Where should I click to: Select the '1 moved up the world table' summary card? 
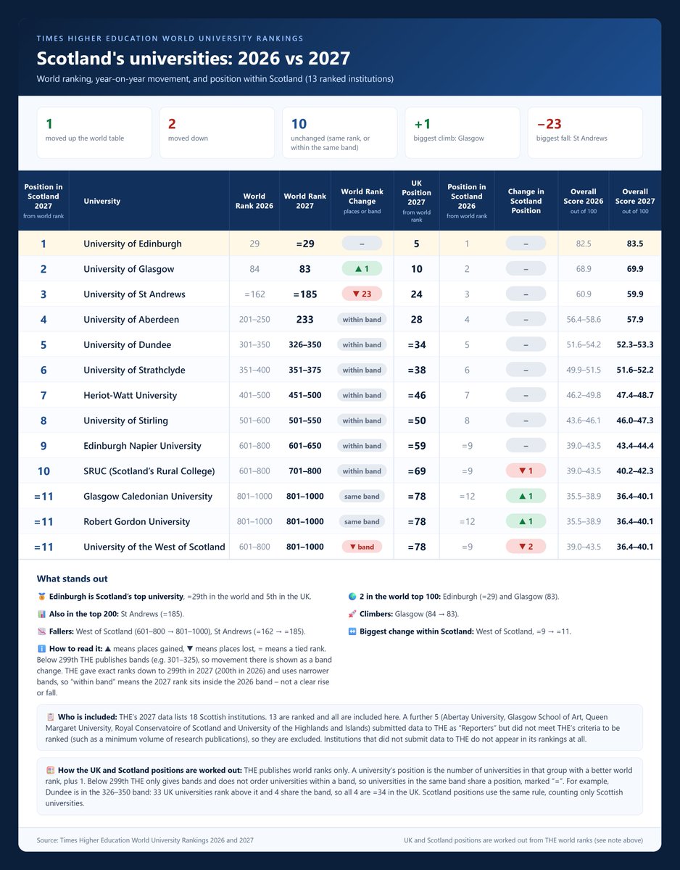point(94,133)
